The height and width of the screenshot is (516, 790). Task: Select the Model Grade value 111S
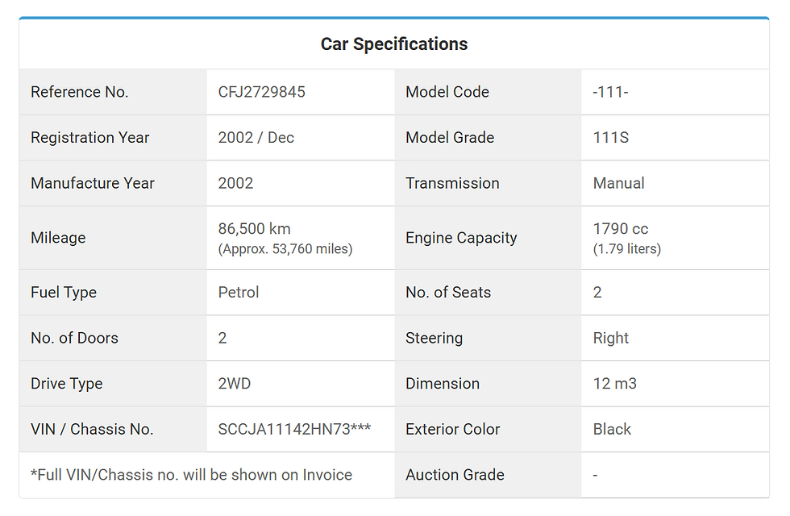pyautogui.click(x=611, y=138)
